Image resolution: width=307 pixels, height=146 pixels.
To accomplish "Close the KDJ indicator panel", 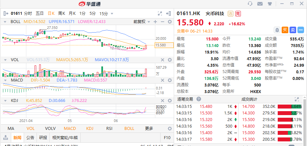I will pos(163,101).
